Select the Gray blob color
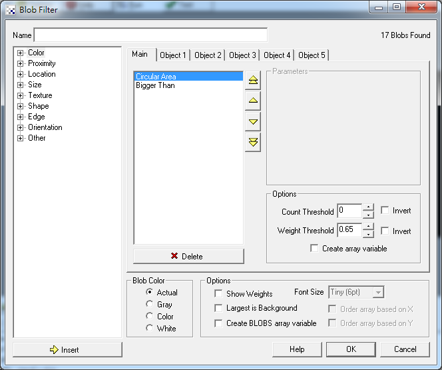 [x=150, y=305]
